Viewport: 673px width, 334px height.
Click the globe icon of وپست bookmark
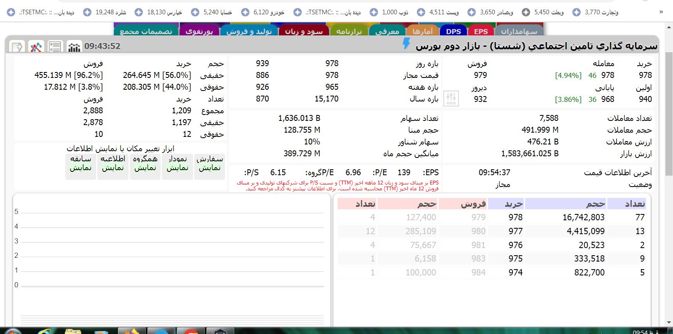pos(421,12)
